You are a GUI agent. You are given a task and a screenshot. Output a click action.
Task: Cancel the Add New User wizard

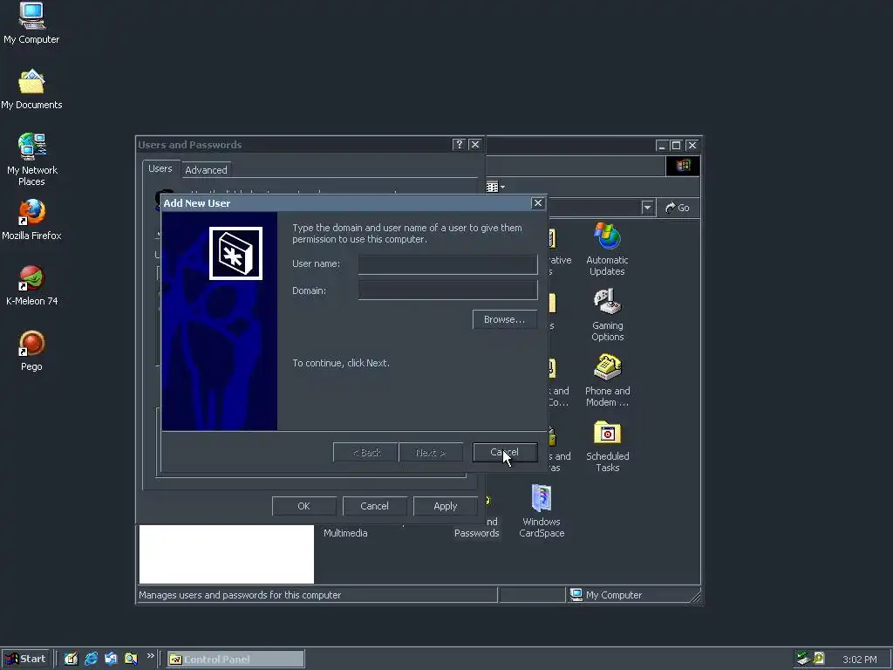505,453
